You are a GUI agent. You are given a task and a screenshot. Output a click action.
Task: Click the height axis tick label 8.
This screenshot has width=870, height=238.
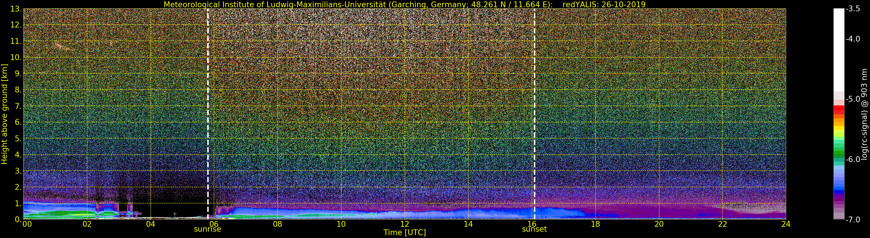pos(18,90)
